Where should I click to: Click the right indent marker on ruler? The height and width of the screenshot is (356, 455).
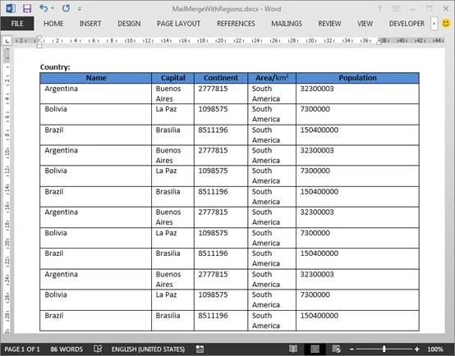click(379, 43)
